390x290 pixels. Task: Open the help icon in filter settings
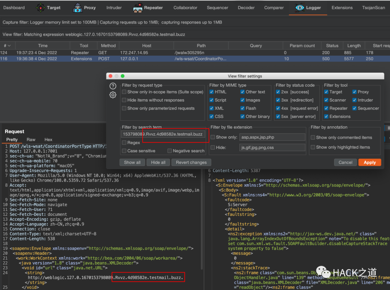(113, 86)
